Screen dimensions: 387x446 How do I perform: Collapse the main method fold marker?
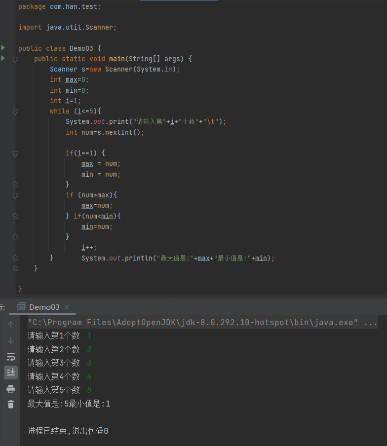15,59
